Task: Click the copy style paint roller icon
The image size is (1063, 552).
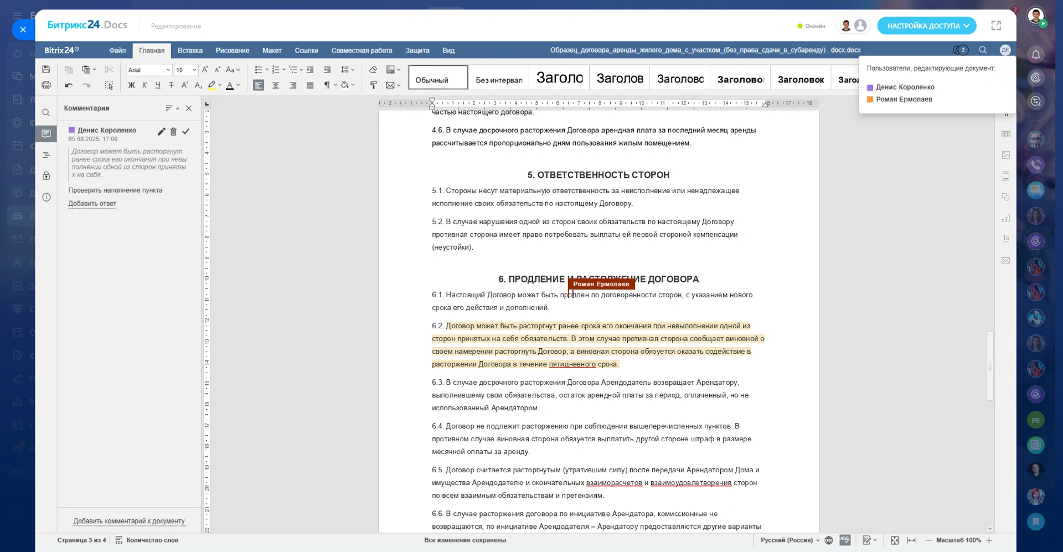Action: [x=373, y=85]
